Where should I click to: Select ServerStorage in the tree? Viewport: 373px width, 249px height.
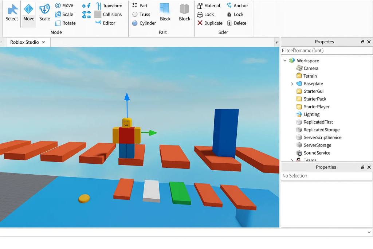pyautogui.click(x=317, y=145)
